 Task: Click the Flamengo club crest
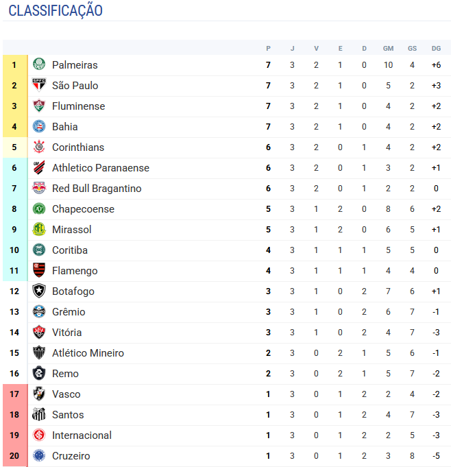click(39, 270)
